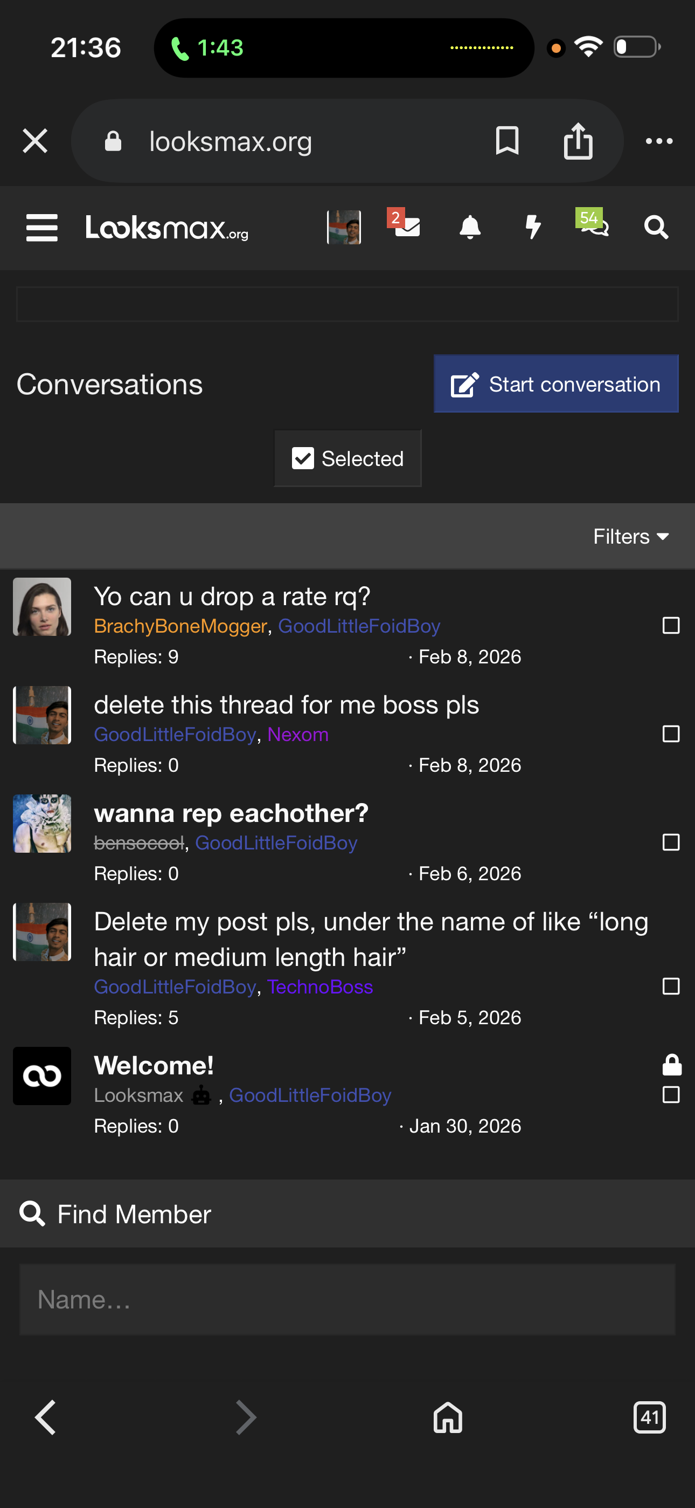
Task: Open the browser three-dot overflow menu
Action: [x=659, y=141]
